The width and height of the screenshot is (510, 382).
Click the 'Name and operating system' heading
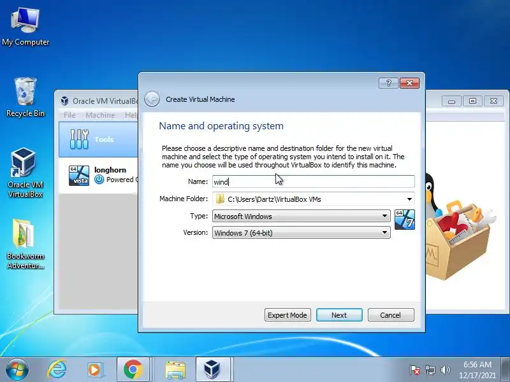pos(221,126)
